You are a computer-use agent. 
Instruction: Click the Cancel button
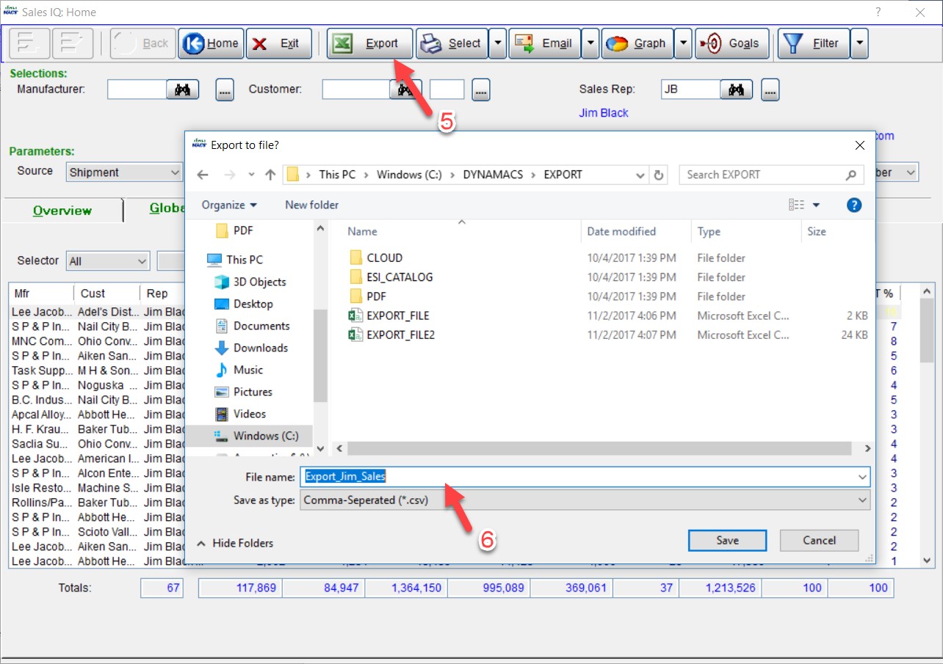pyautogui.click(x=819, y=541)
